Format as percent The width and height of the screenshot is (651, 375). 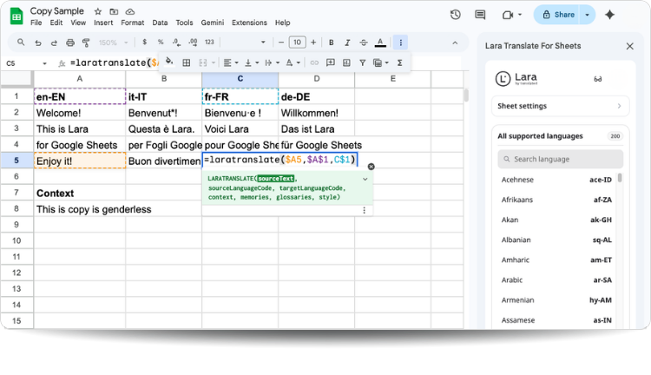(161, 42)
